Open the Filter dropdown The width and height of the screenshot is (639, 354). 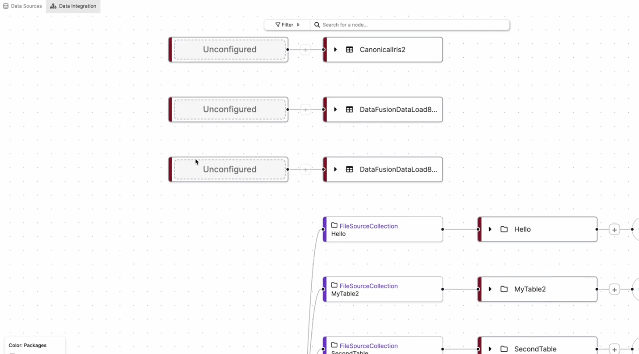point(287,25)
